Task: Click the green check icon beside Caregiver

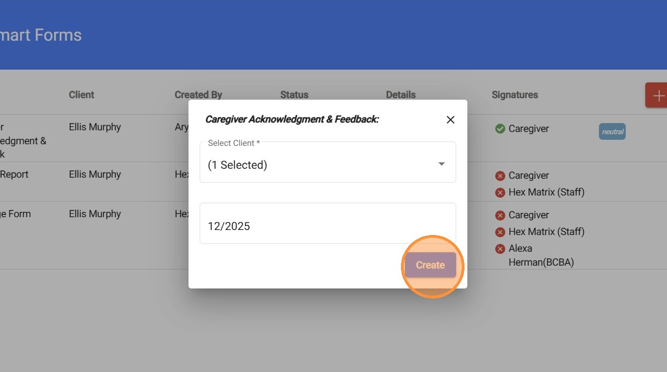Action: (500, 129)
